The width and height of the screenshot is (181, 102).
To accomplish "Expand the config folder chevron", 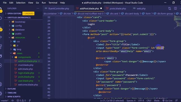I will (x=9, y=26).
